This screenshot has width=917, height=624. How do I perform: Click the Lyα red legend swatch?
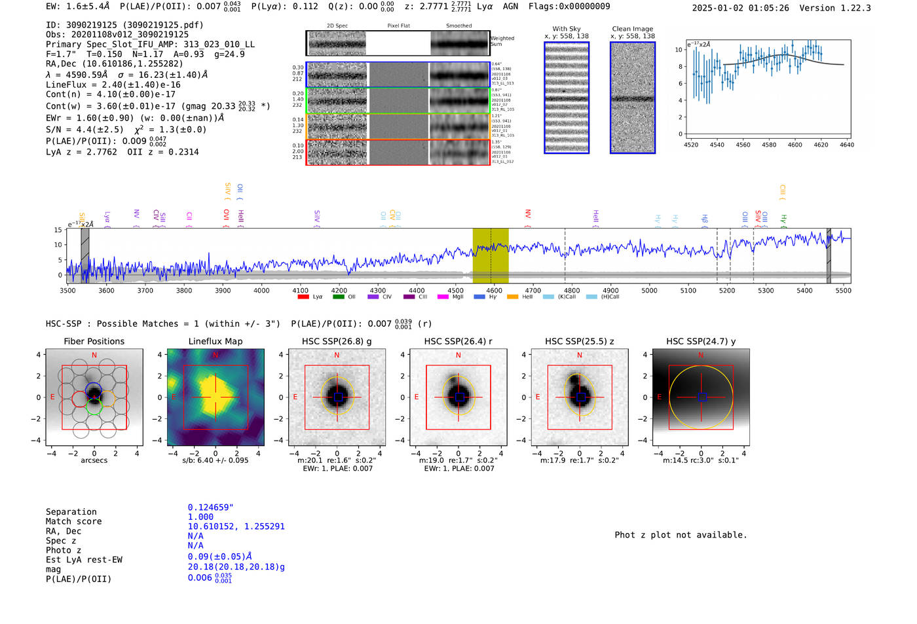click(x=303, y=297)
